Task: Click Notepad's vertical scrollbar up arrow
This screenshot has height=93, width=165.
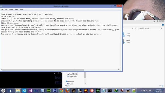Action: click(121, 12)
